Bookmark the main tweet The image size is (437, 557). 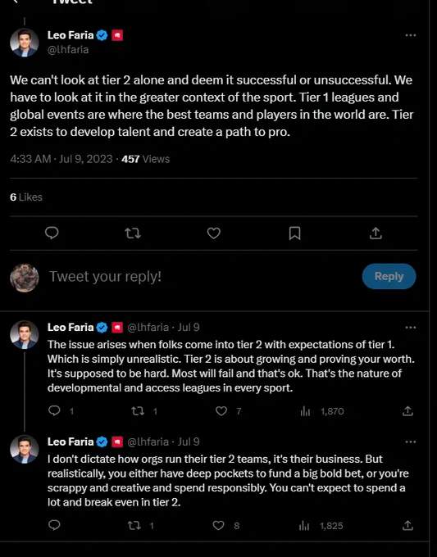click(295, 233)
